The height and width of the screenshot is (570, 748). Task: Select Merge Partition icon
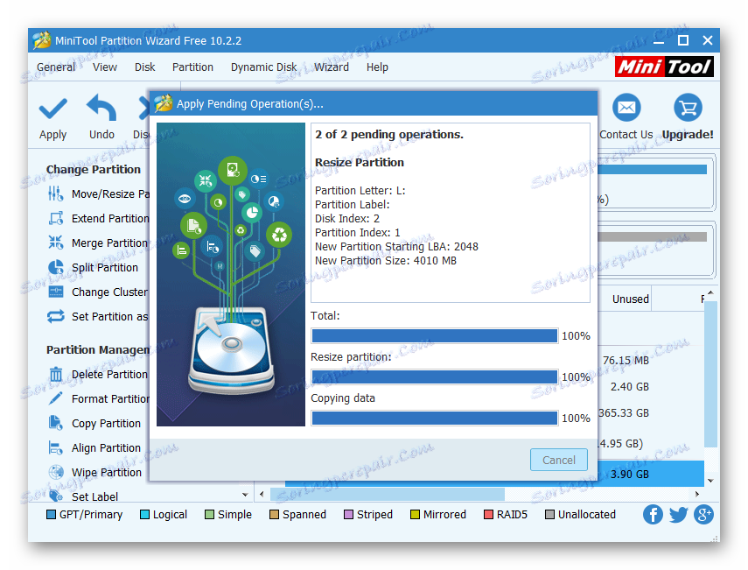tap(56, 243)
